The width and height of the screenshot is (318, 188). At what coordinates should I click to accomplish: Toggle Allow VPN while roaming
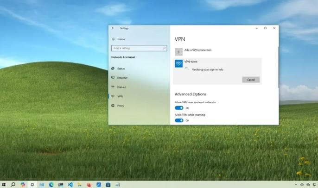pos(179,120)
